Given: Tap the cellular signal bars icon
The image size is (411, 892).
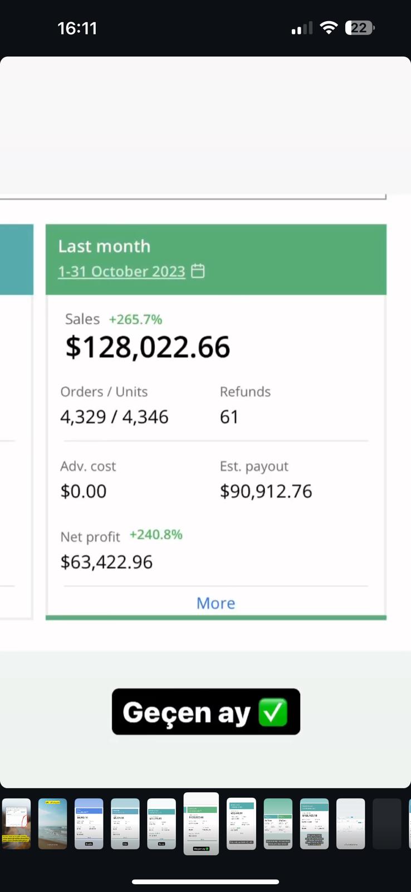Looking at the screenshot, I should pyautogui.click(x=301, y=28).
